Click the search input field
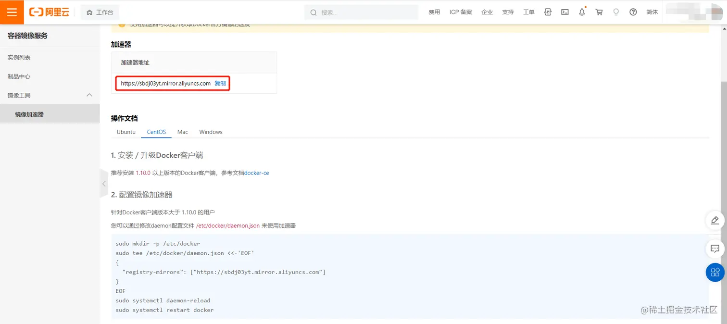Viewport: 727px width, 324px height. click(x=361, y=12)
